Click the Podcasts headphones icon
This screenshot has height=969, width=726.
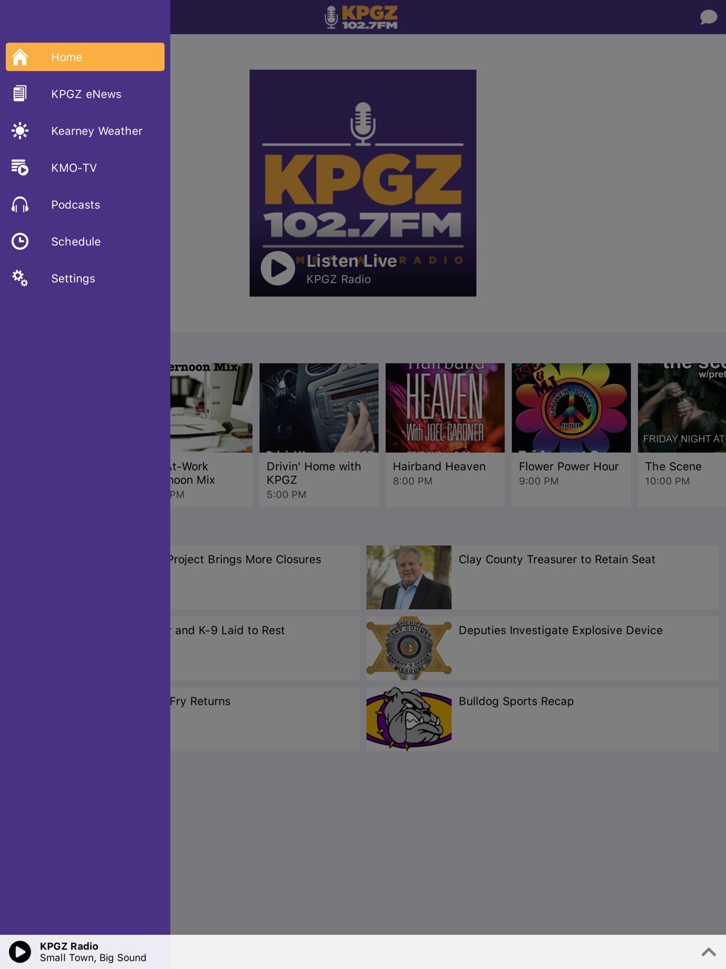pos(20,205)
